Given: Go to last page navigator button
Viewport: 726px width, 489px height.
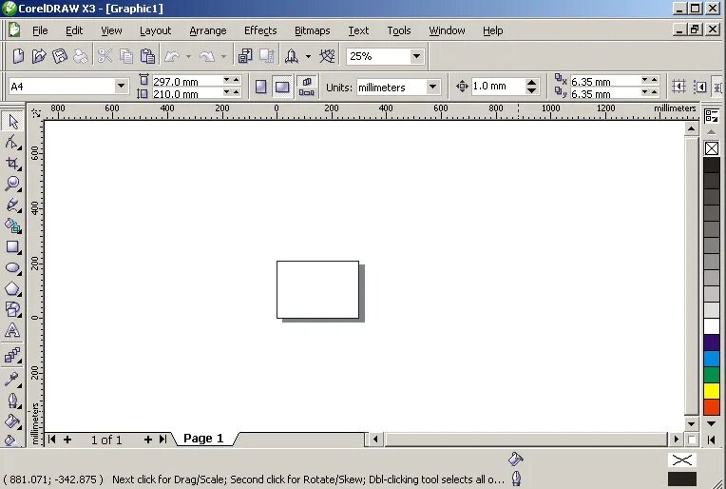Looking at the screenshot, I should coord(162,439).
